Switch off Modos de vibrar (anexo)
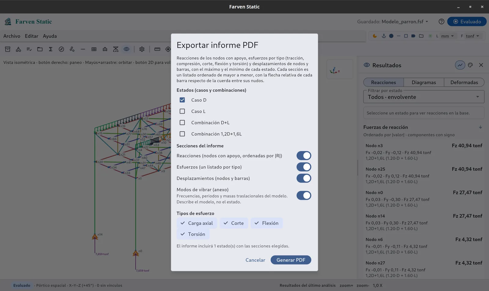Viewport: 489px width, 291px height. point(304,196)
